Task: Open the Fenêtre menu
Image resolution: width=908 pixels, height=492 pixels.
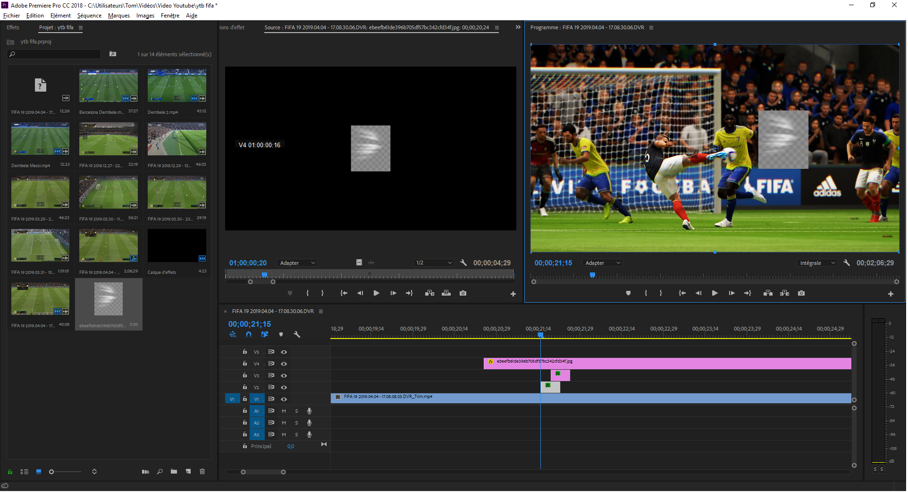Action: pyautogui.click(x=170, y=16)
